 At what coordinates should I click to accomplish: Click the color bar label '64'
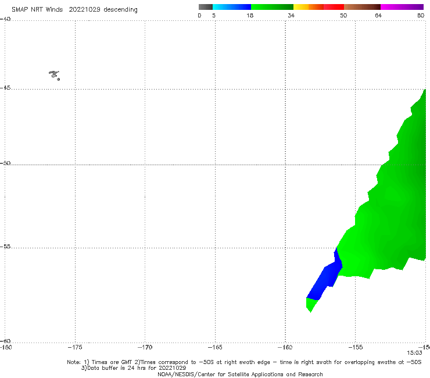coord(378,15)
